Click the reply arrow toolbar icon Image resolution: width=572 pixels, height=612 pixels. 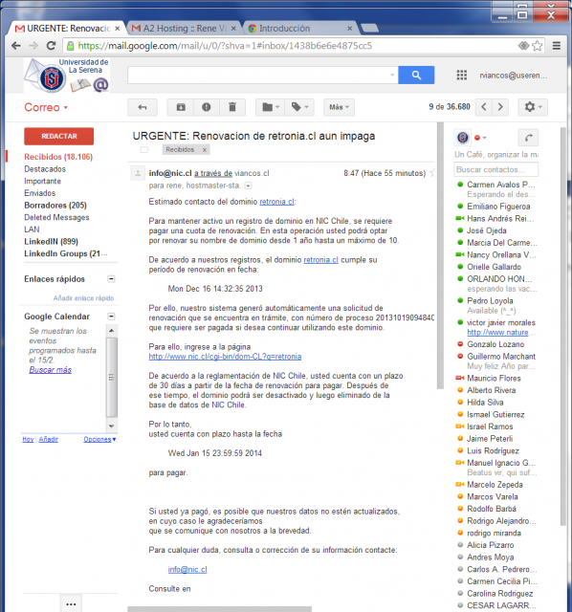click(143, 107)
